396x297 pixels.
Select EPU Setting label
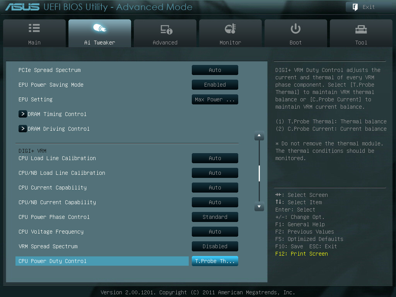click(x=36, y=99)
